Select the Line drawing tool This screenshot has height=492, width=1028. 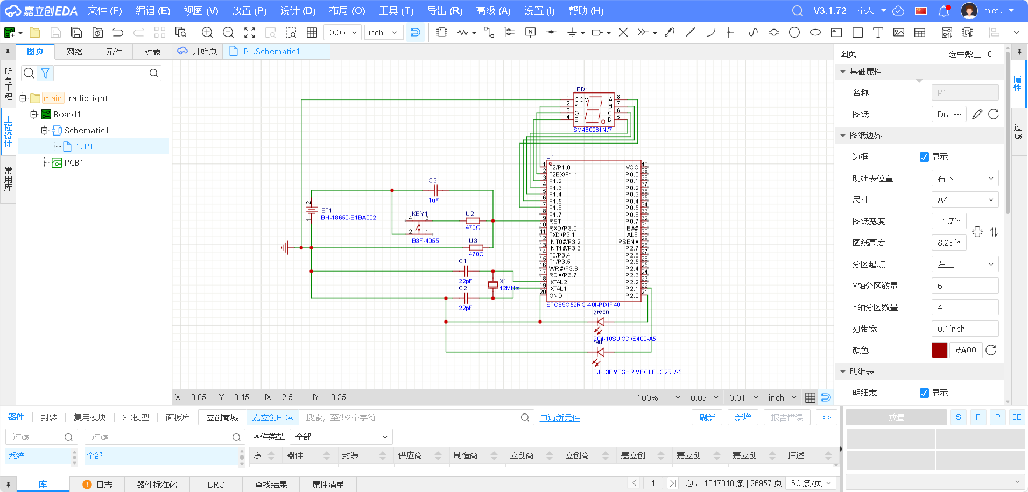pos(690,32)
